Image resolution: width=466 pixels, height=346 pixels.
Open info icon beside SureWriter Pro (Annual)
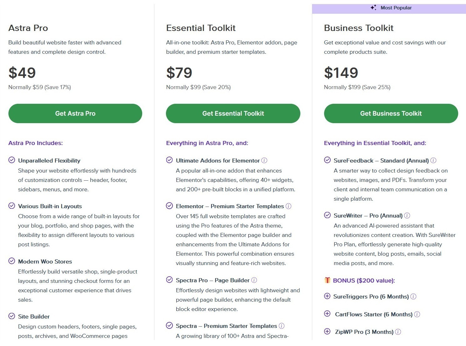pyautogui.click(x=407, y=216)
